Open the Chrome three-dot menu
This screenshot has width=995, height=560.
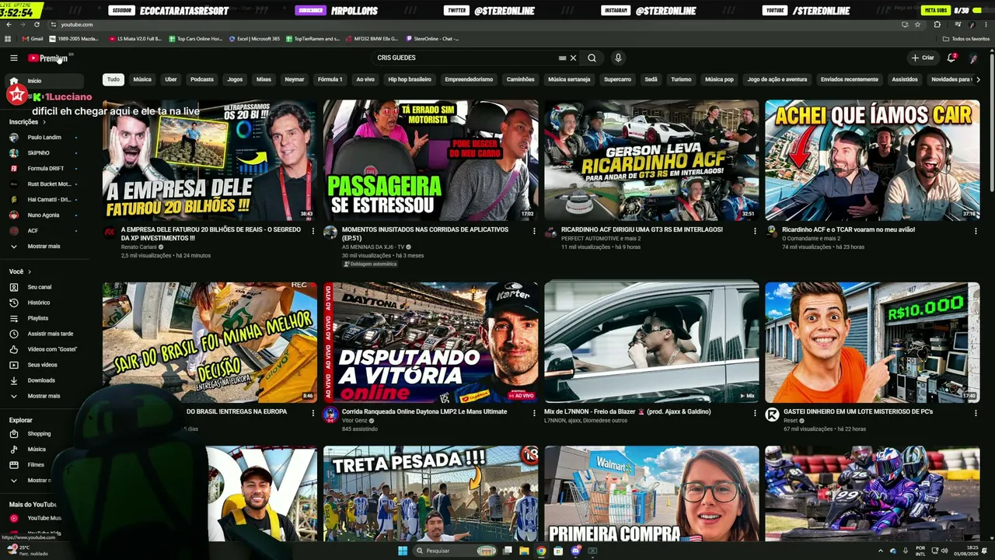(986, 25)
